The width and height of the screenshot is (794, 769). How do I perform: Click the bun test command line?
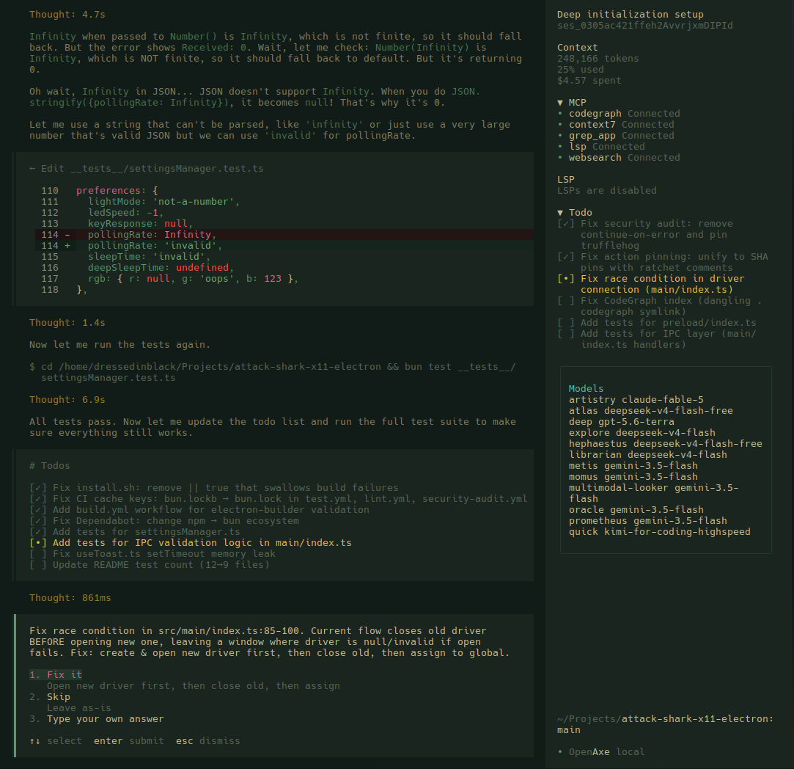tap(273, 372)
